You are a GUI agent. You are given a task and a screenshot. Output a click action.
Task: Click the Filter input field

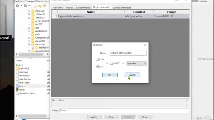point(124,110)
